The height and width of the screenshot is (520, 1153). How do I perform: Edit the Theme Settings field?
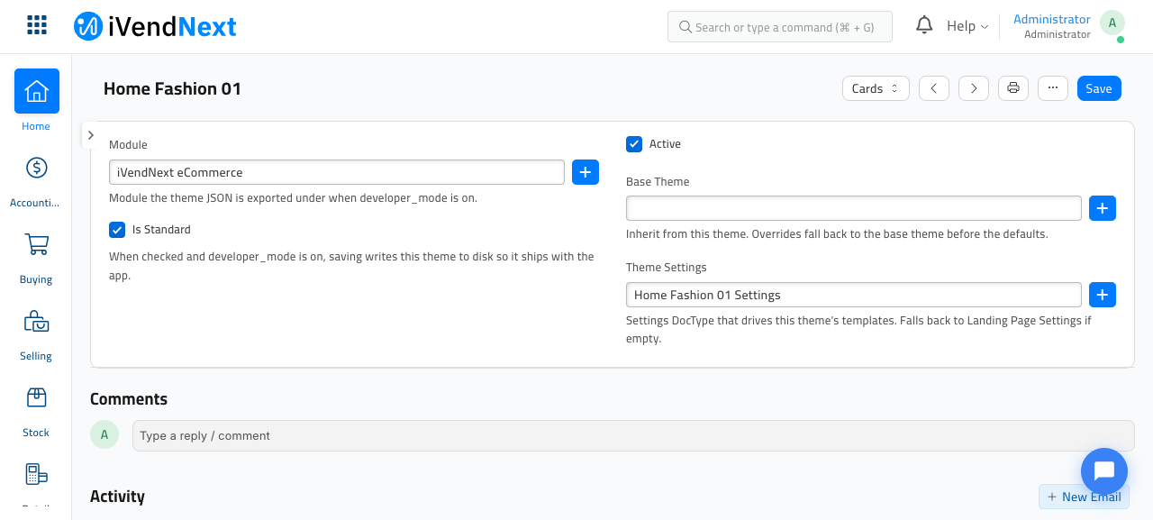(x=854, y=295)
